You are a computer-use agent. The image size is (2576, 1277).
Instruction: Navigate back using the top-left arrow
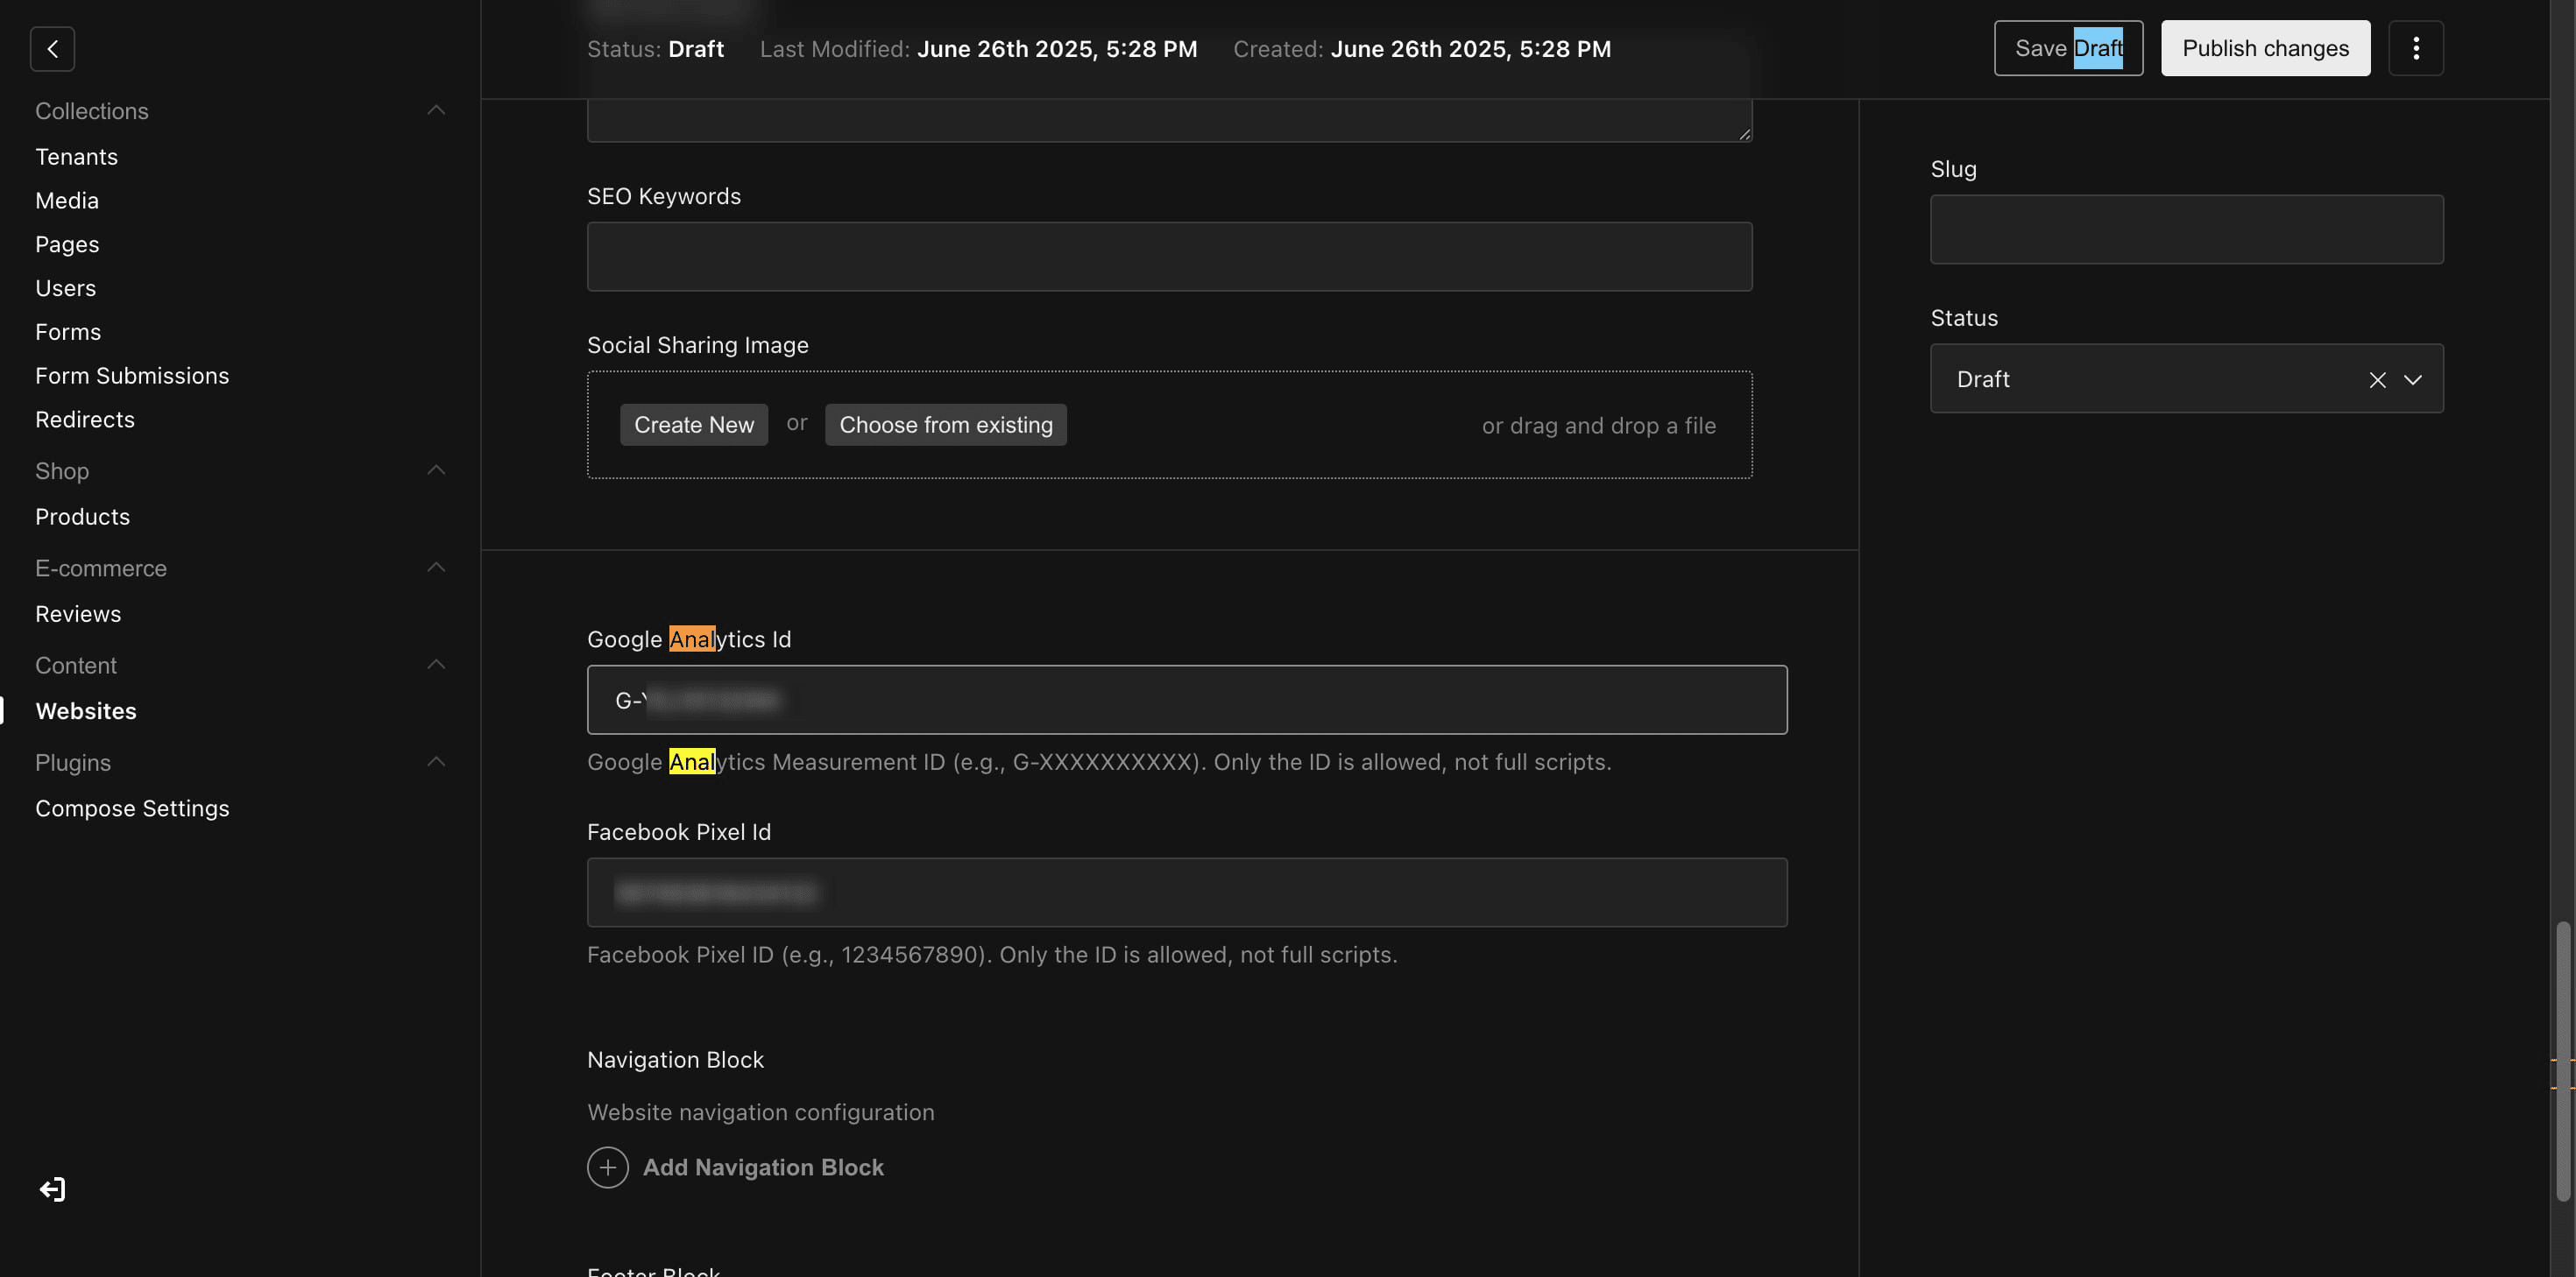point(52,48)
